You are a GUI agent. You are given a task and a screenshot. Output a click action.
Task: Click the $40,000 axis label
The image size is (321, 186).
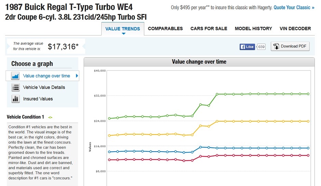100,71
